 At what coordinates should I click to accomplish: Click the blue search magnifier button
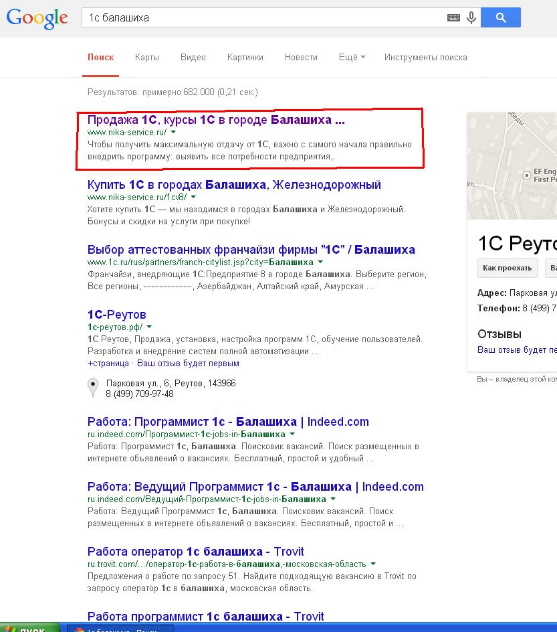coord(501,17)
